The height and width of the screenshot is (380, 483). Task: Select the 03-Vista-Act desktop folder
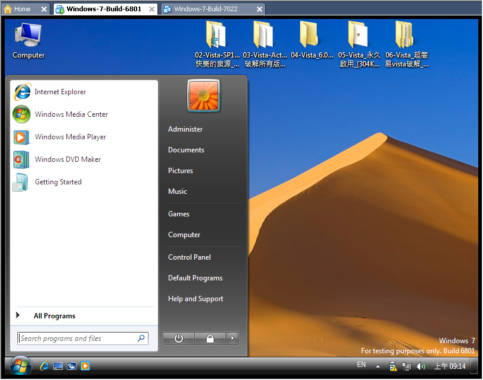[265, 44]
